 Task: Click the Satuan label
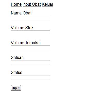click(x=17, y=58)
